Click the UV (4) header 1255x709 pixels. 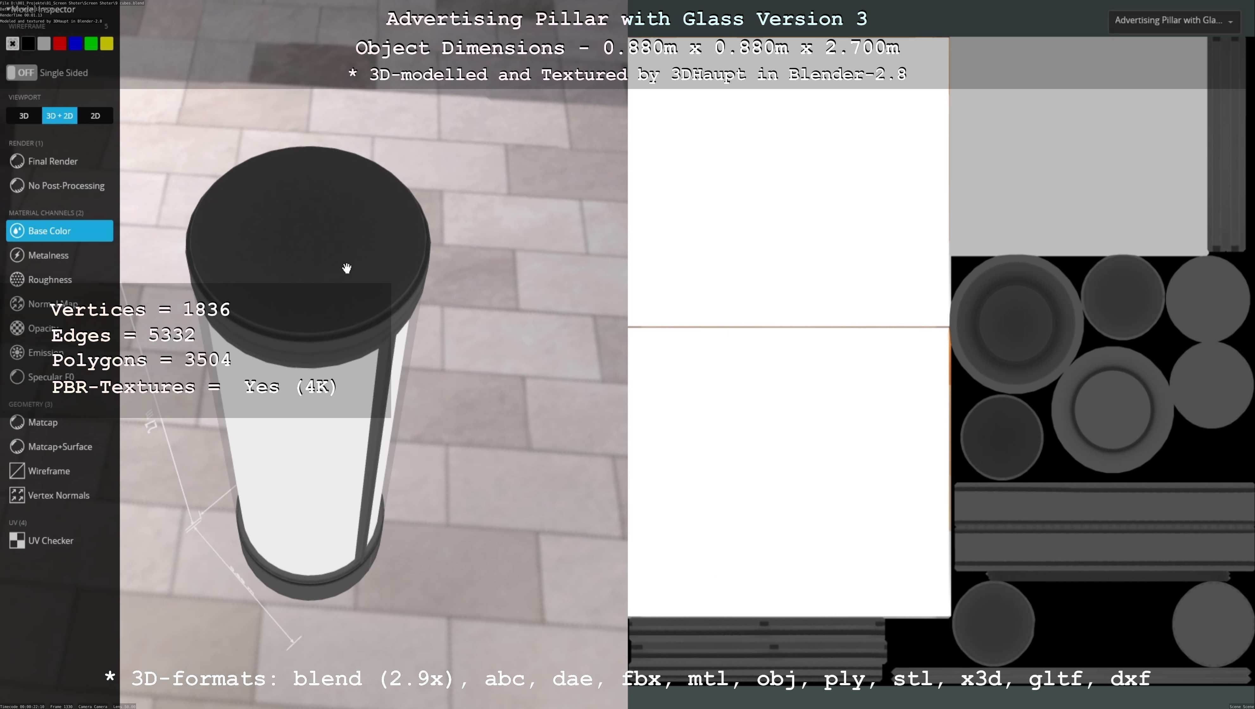pyautogui.click(x=17, y=523)
